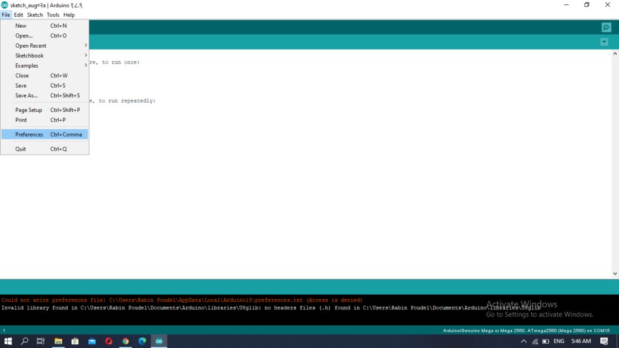Click the Arduino logo in the title bar
This screenshot has width=619, height=348.
(4, 5)
